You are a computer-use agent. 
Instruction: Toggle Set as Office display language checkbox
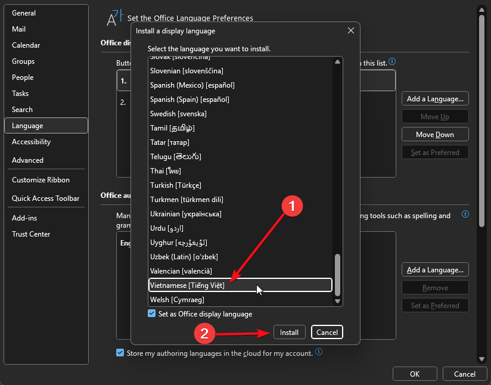152,313
